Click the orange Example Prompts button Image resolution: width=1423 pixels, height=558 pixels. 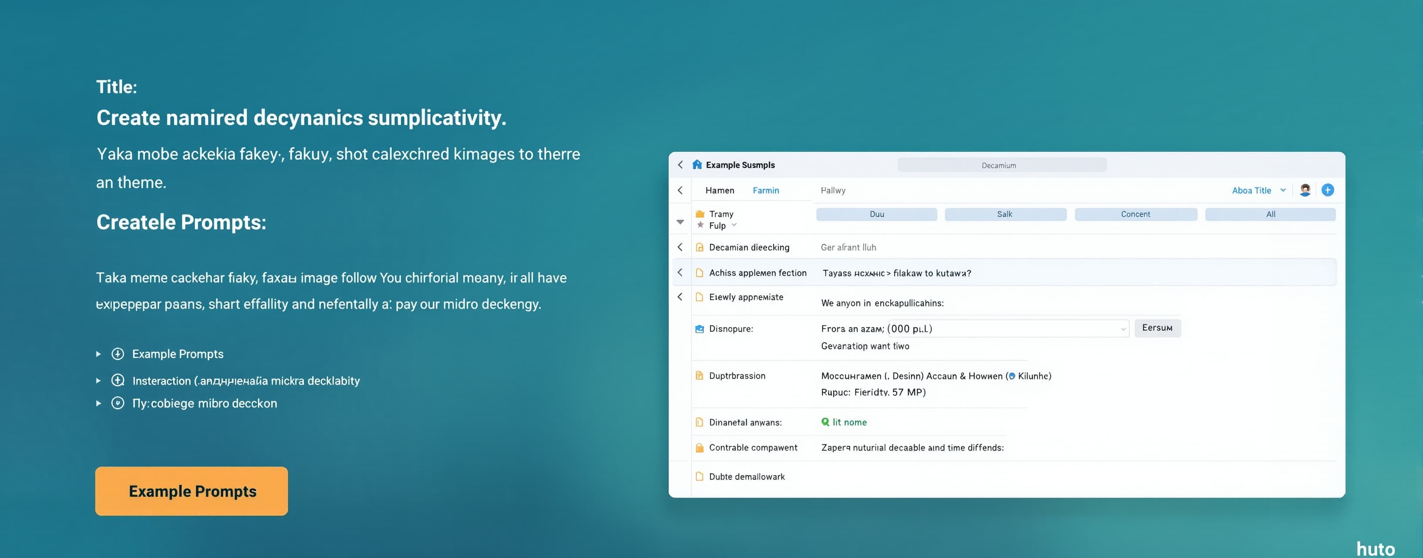[192, 491]
